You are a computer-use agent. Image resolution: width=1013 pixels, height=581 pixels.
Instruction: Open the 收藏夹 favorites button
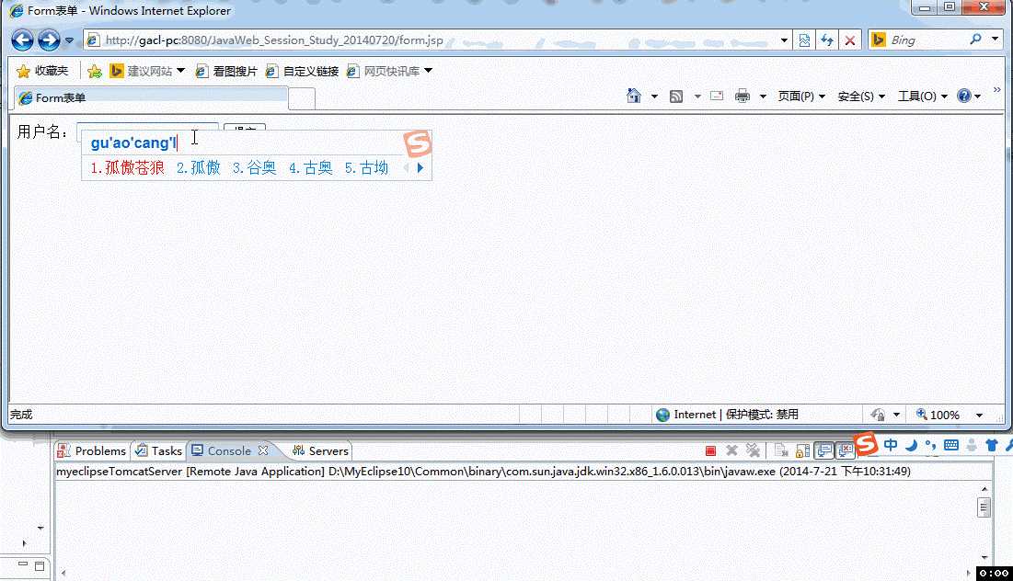(x=42, y=71)
